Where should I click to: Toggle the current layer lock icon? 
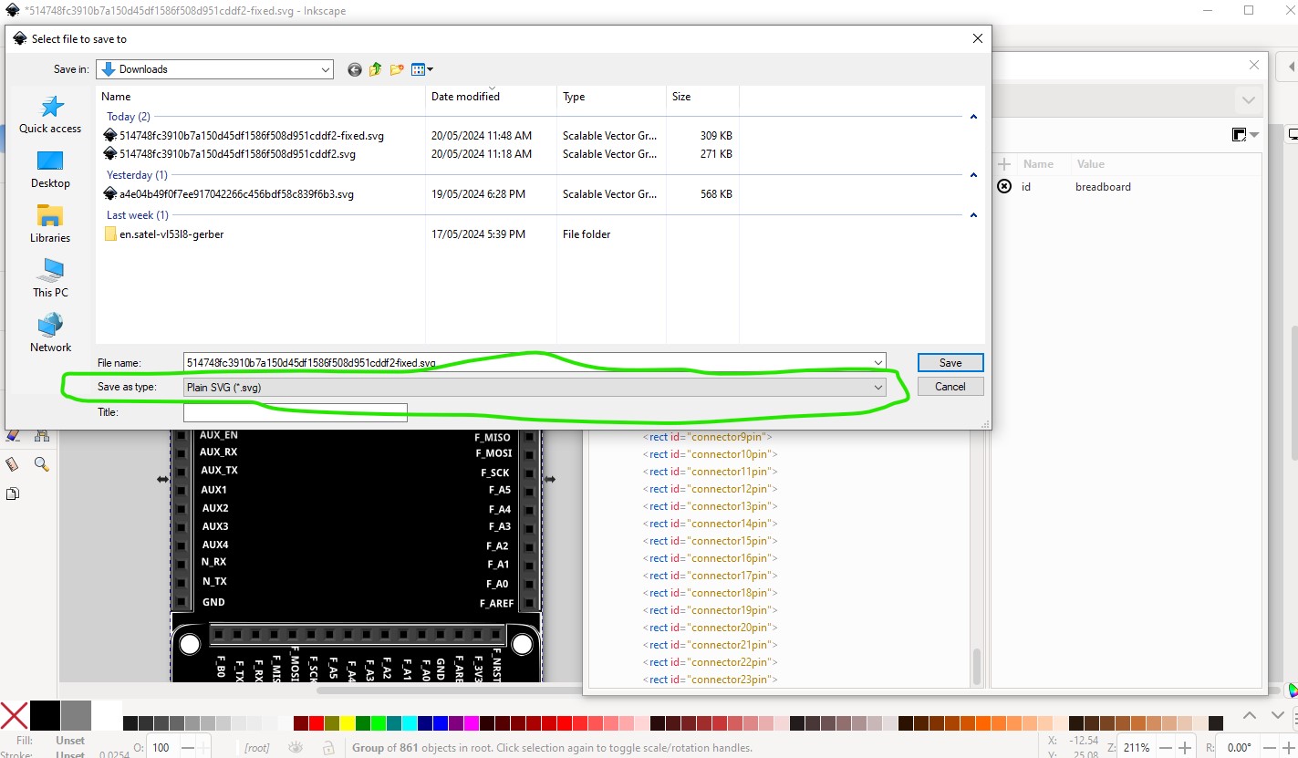coord(327,748)
